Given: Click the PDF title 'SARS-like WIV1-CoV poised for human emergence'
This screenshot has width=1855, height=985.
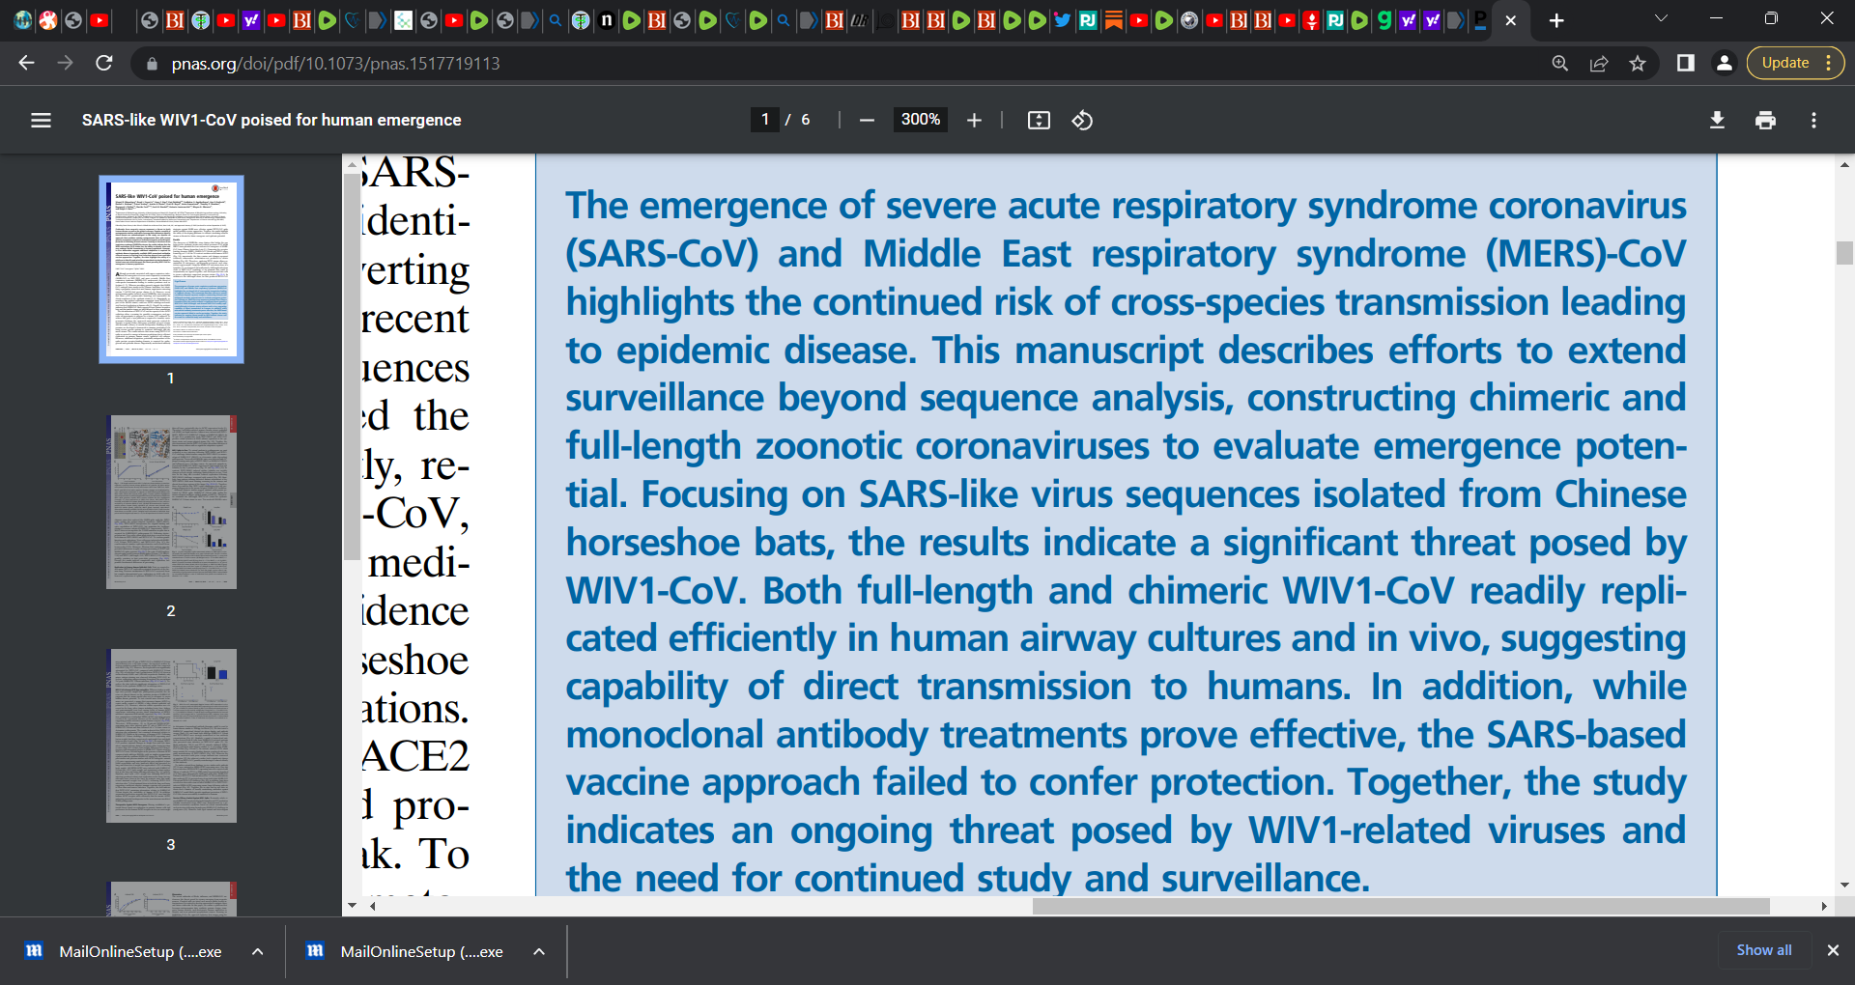Looking at the screenshot, I should [271, 120].
